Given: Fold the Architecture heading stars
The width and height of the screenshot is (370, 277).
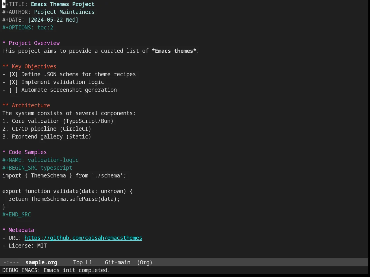Looking at the screenshot, I should 5,105.
